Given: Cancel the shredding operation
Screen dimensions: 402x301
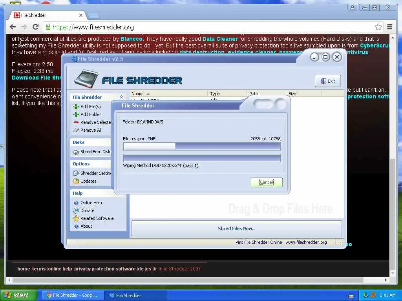Looking at the screenshot, I should pyautogui.click(x=267, y=182).
